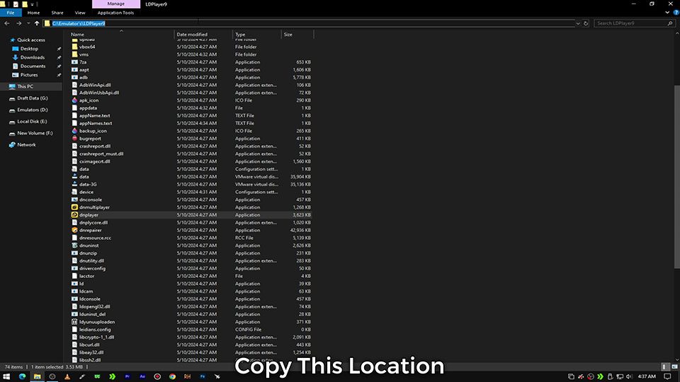Switch to the Share ribbon tab

57,13
